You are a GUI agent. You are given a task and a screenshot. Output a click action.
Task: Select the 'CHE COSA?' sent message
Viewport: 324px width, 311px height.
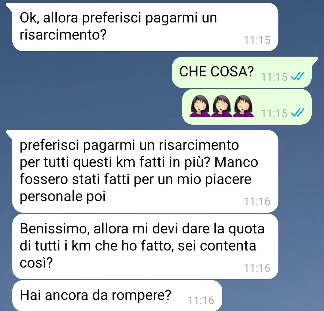tap(242, 72)
